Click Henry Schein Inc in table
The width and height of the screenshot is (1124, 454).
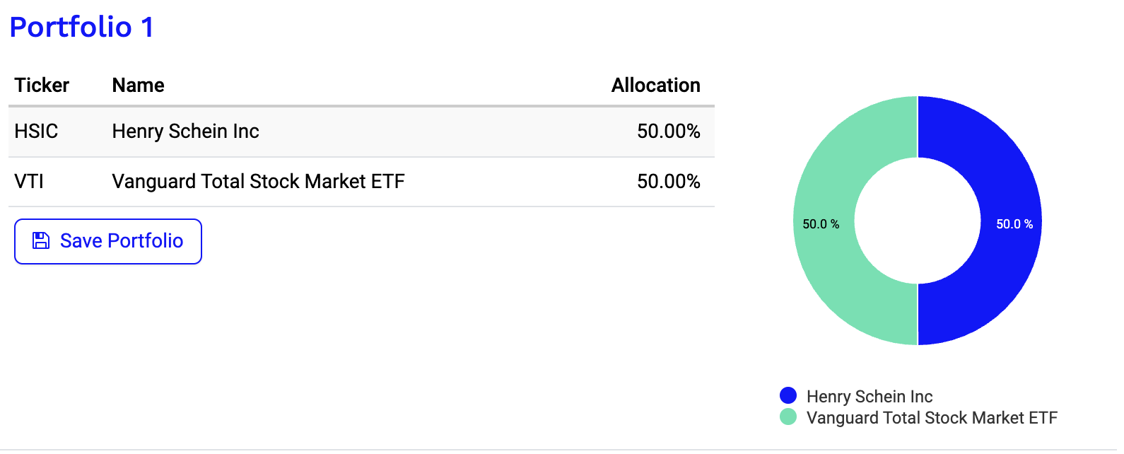click(x=185, y=132)
